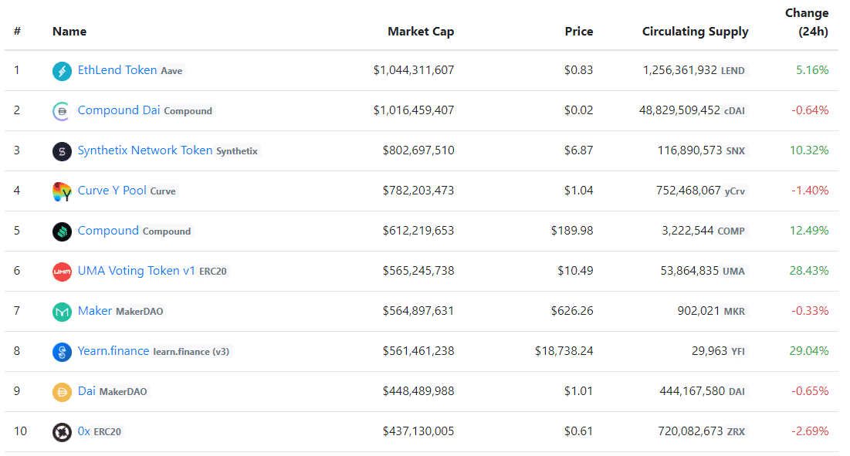Click the Curve tag beside Curve Y Pool
This screenshot has width=850, height=456.
click(x=163, y=191)
